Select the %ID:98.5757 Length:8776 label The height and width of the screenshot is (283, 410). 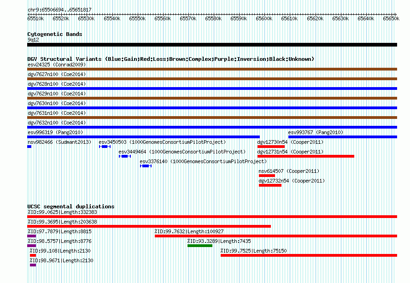(59, 241)
